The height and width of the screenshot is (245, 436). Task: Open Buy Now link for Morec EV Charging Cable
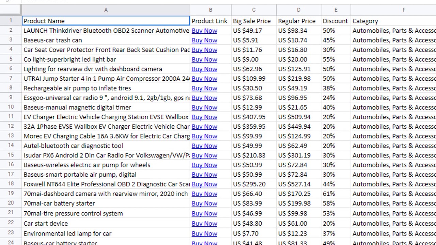coord(204,136)
